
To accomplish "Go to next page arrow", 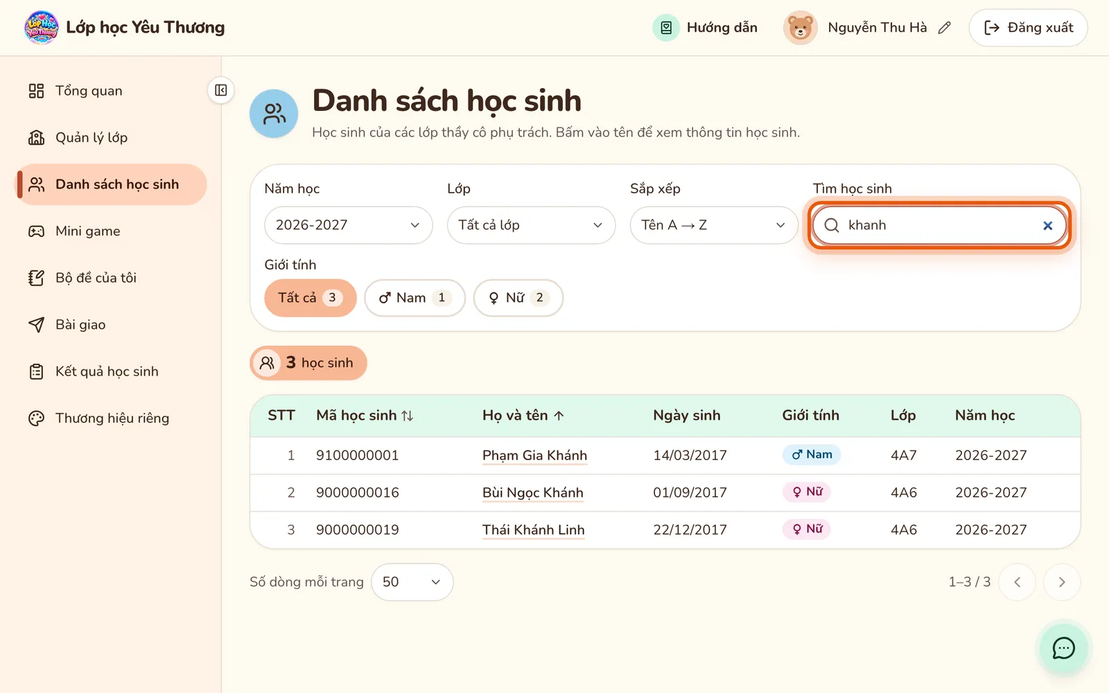I will click(x=1062, y=582).
